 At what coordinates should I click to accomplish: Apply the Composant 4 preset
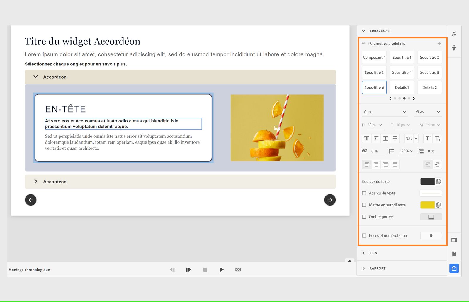(374, 58)
